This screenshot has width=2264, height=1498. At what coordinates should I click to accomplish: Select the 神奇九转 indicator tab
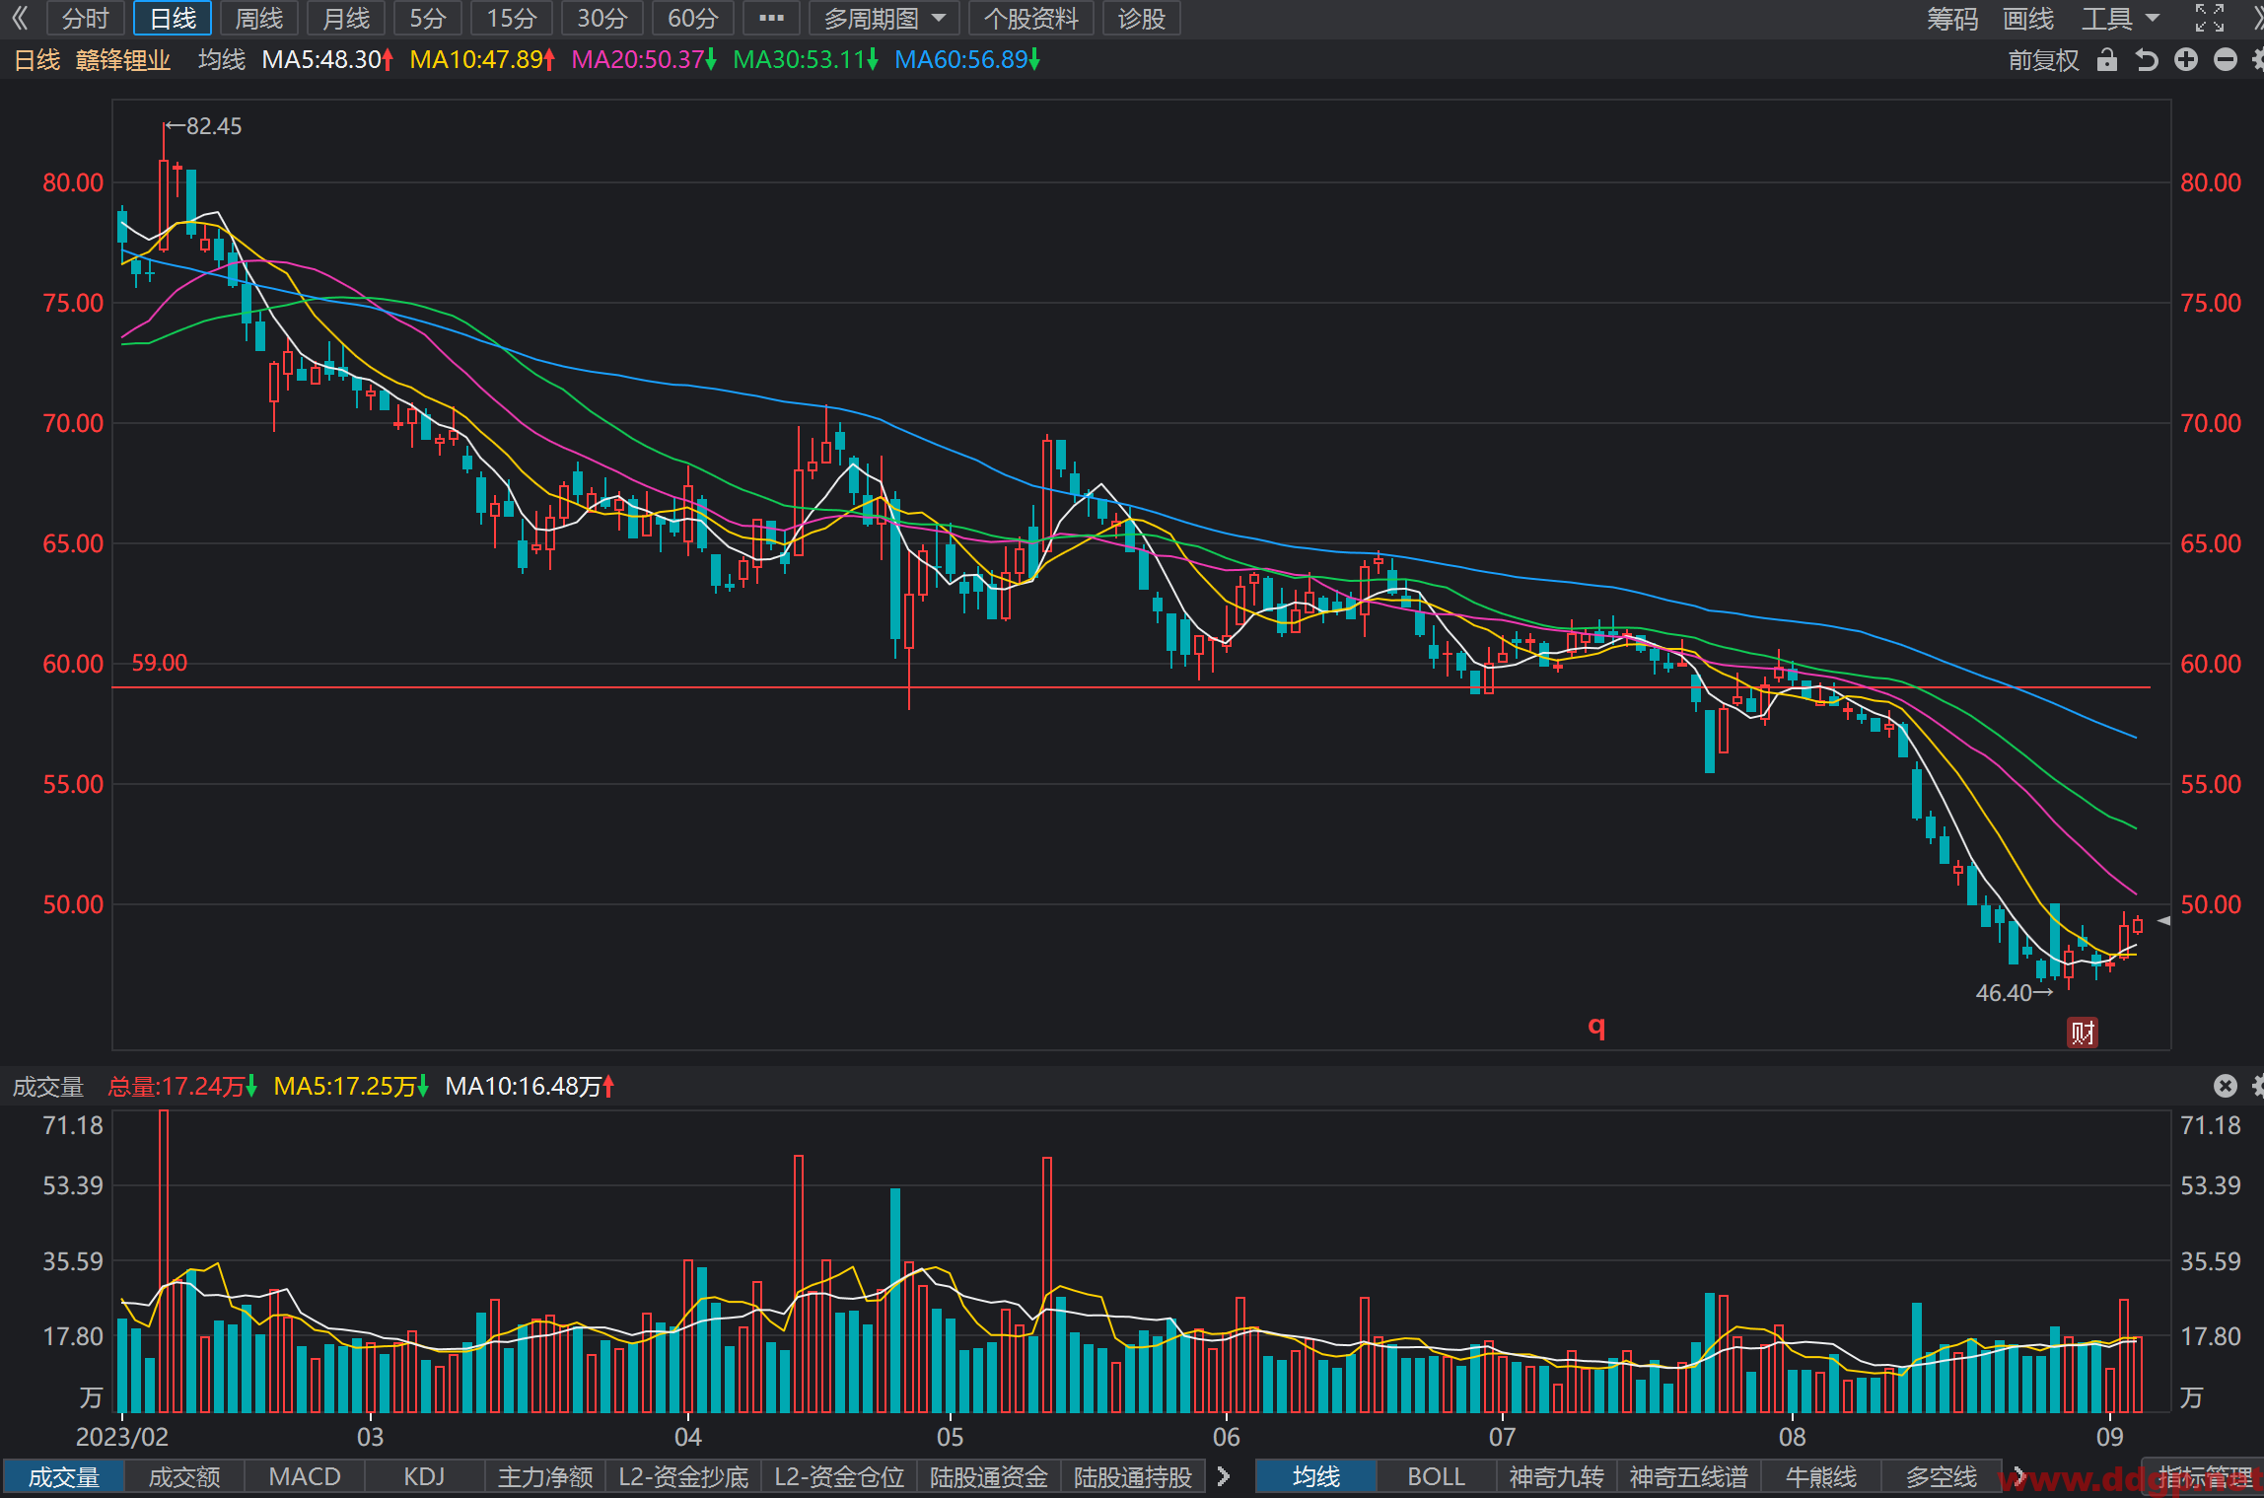[x=1557, y=1477]
